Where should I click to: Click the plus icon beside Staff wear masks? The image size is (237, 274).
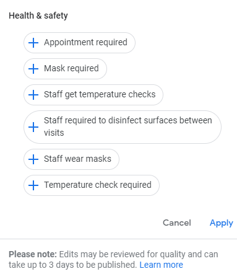[33, 159]
